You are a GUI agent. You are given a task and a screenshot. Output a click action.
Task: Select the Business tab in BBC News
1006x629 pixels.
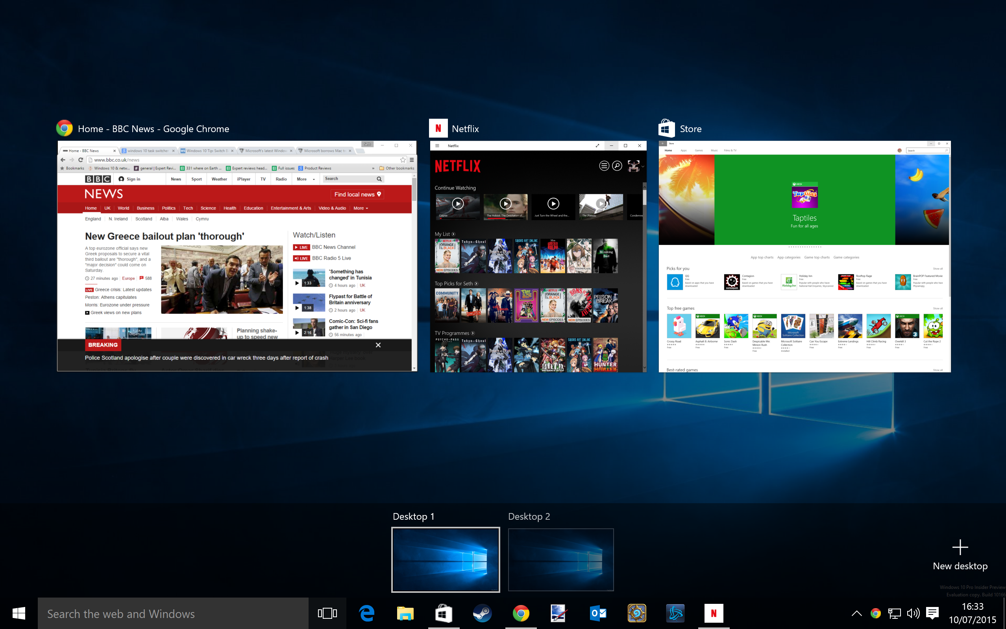(145, 208)
